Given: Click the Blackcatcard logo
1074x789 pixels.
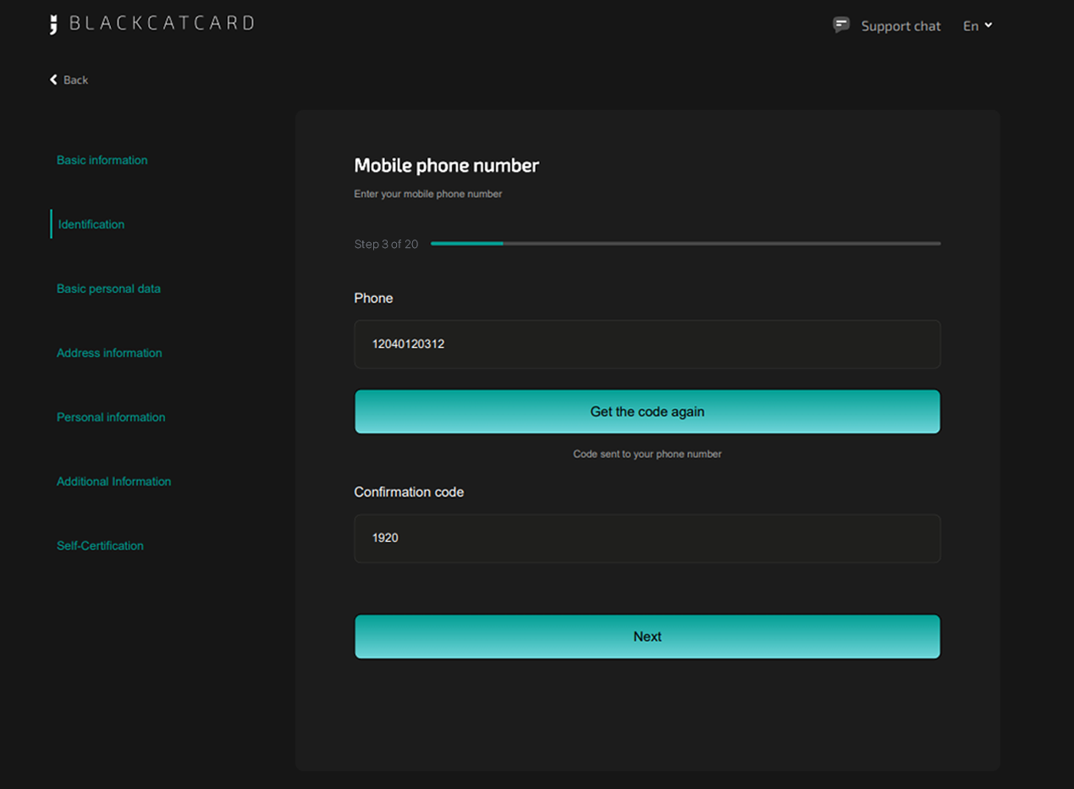Looking at the screenshot, I should [152, 24].
